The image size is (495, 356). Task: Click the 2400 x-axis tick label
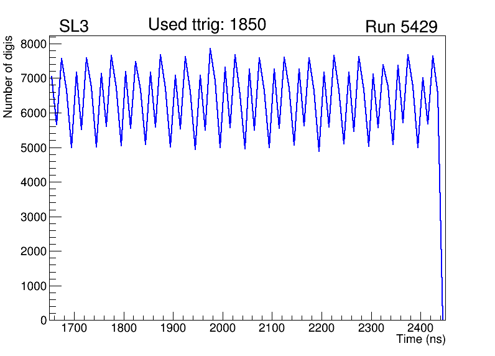420,328
